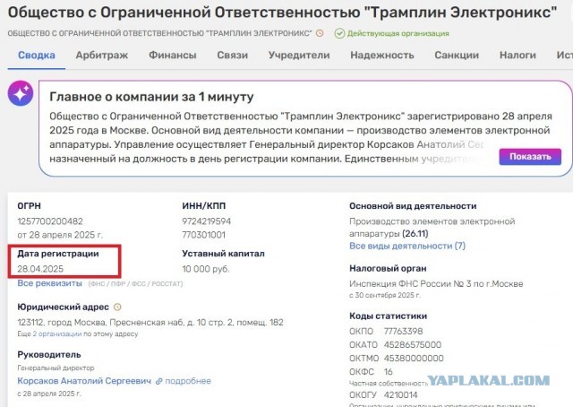Click the ОКАТО value 45286575000

413,345
